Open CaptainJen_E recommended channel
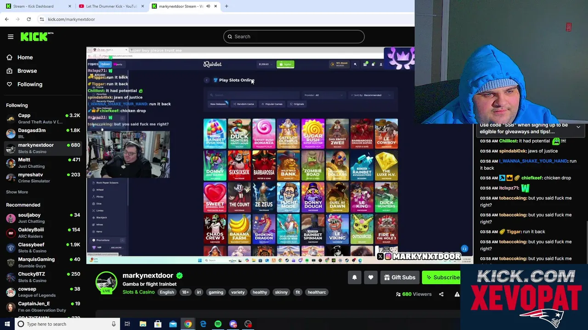Viewport: 588px width, 330px height. click(43, 307)
